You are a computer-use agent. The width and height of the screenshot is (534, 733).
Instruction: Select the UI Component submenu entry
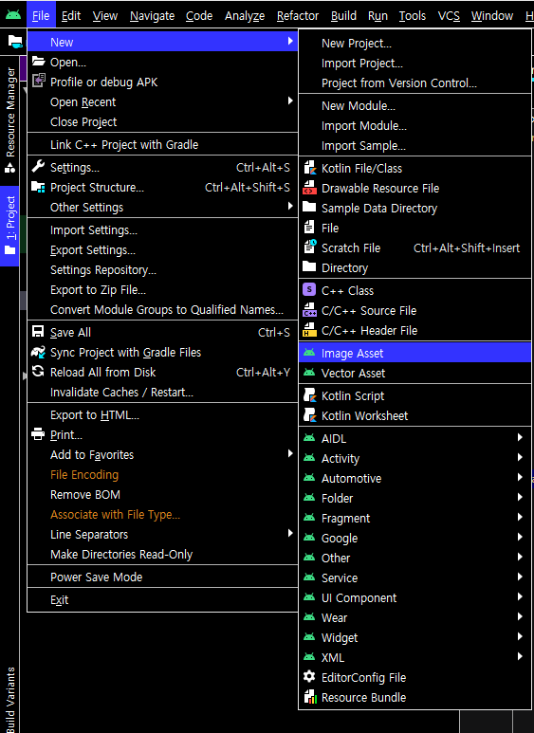[414, 598]
